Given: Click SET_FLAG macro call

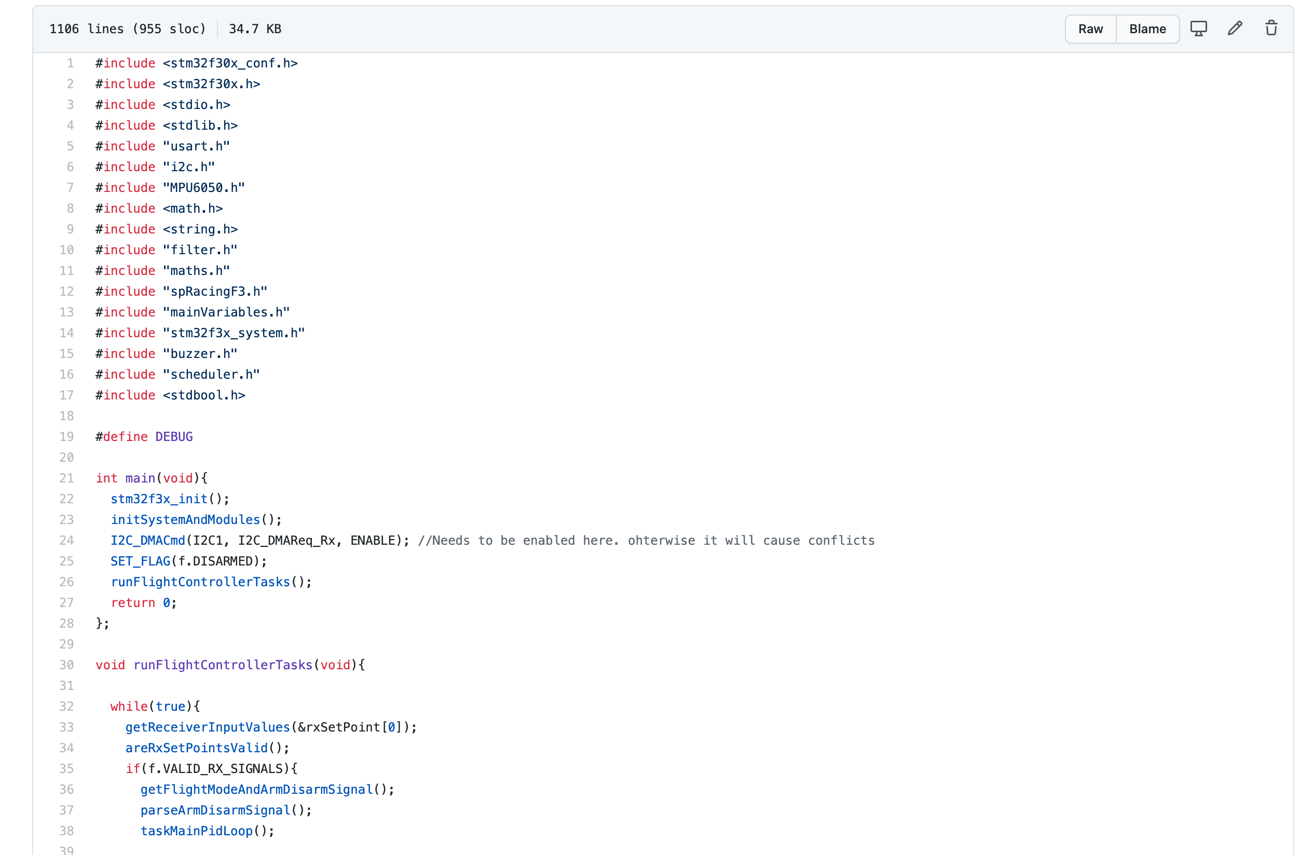Looking at the screenshot, I should coord(140,561).
